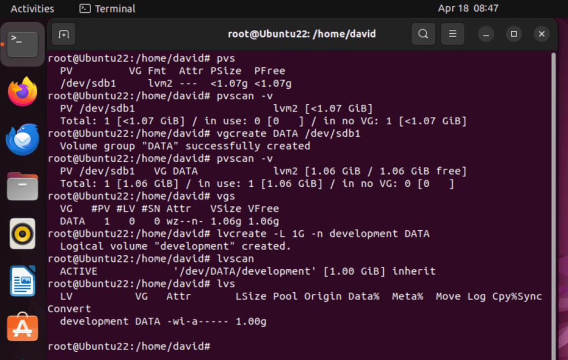Maximize the terminal window
The image size is (568, 360).
click(514, 34)
